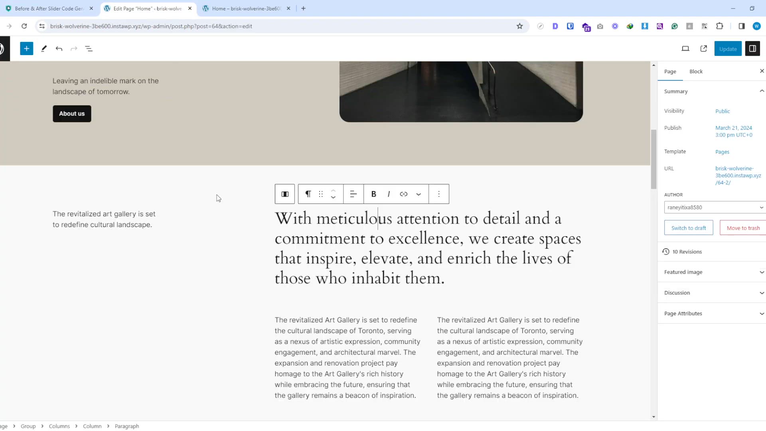
Task: Insert a link in the paragraph
Action: click(404, 194)
